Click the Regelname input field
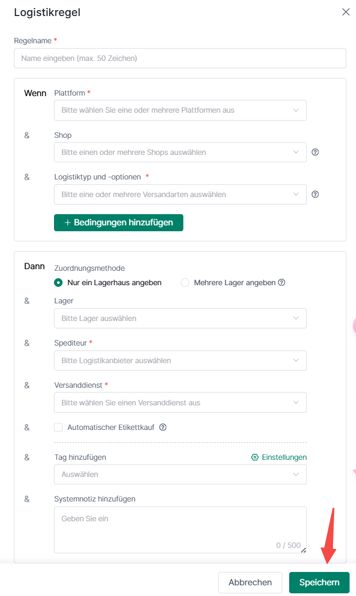This screenshot has width=356, height=596. pos(180,58)
